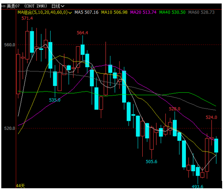Image resolution: width=223 pixels, height=190 pixels.
Task: Click the 524.0 high price label
Action: [x=211, y=117]
